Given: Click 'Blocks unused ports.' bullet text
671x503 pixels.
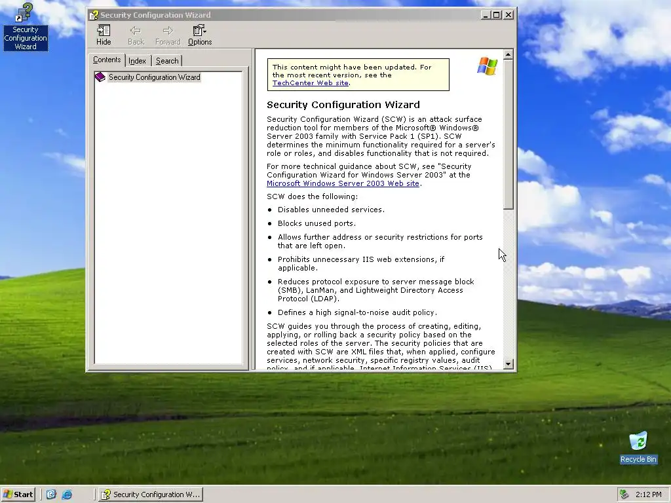Looking at the screenshot, I should pos(316,223).
